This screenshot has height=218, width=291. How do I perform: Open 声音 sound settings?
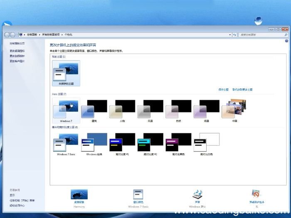(x=197, y=198)
